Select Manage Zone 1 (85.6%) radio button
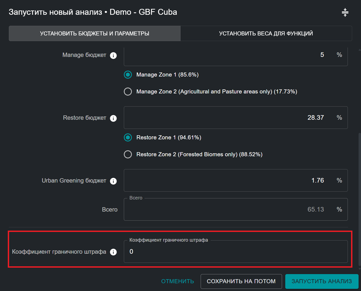Screen dimensions: 361x291 point(128,75)
